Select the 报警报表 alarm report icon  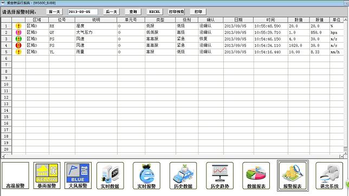(293, 175)
